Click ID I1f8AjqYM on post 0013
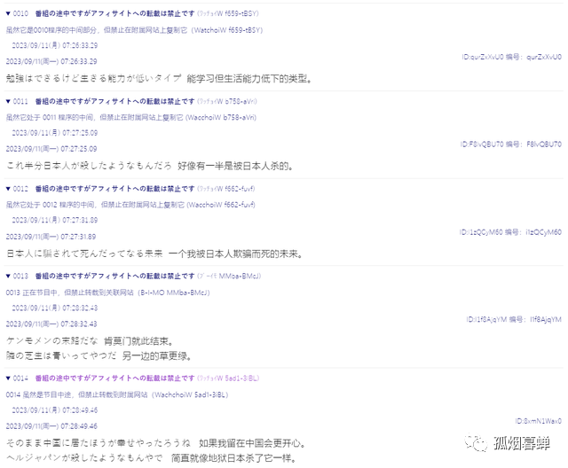The image size is (568, 468). pos(486,320)
